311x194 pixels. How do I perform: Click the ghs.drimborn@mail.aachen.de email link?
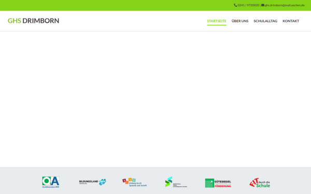pyautogui.click(x=285, y=5)
